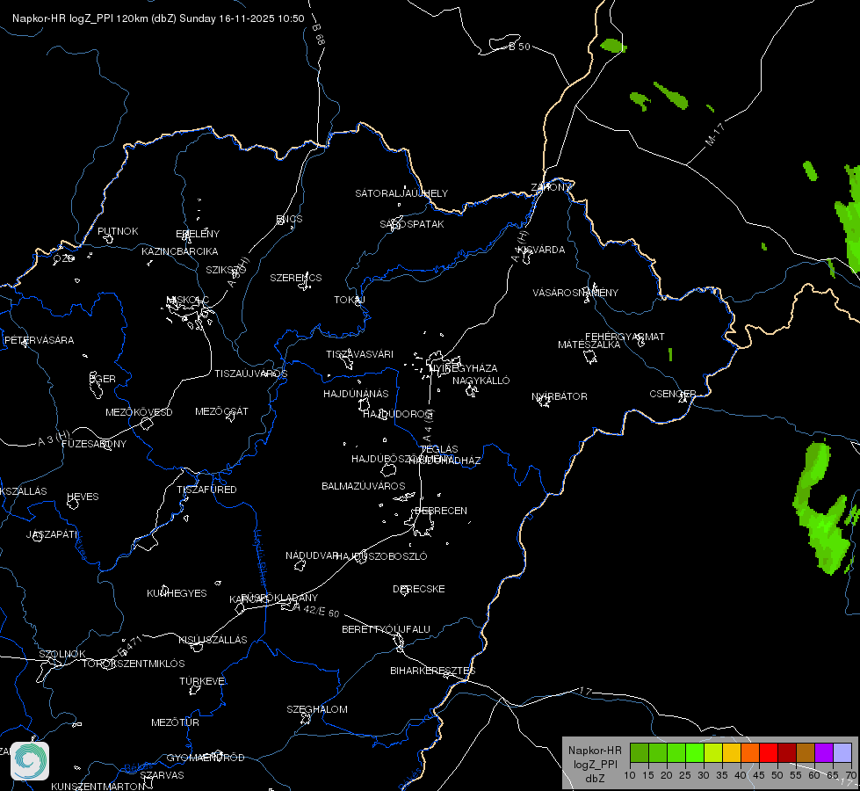This screenshot has height=791, width=860.
Task: Click the MEZŐKÖVESD label
Action: [140, 412]
